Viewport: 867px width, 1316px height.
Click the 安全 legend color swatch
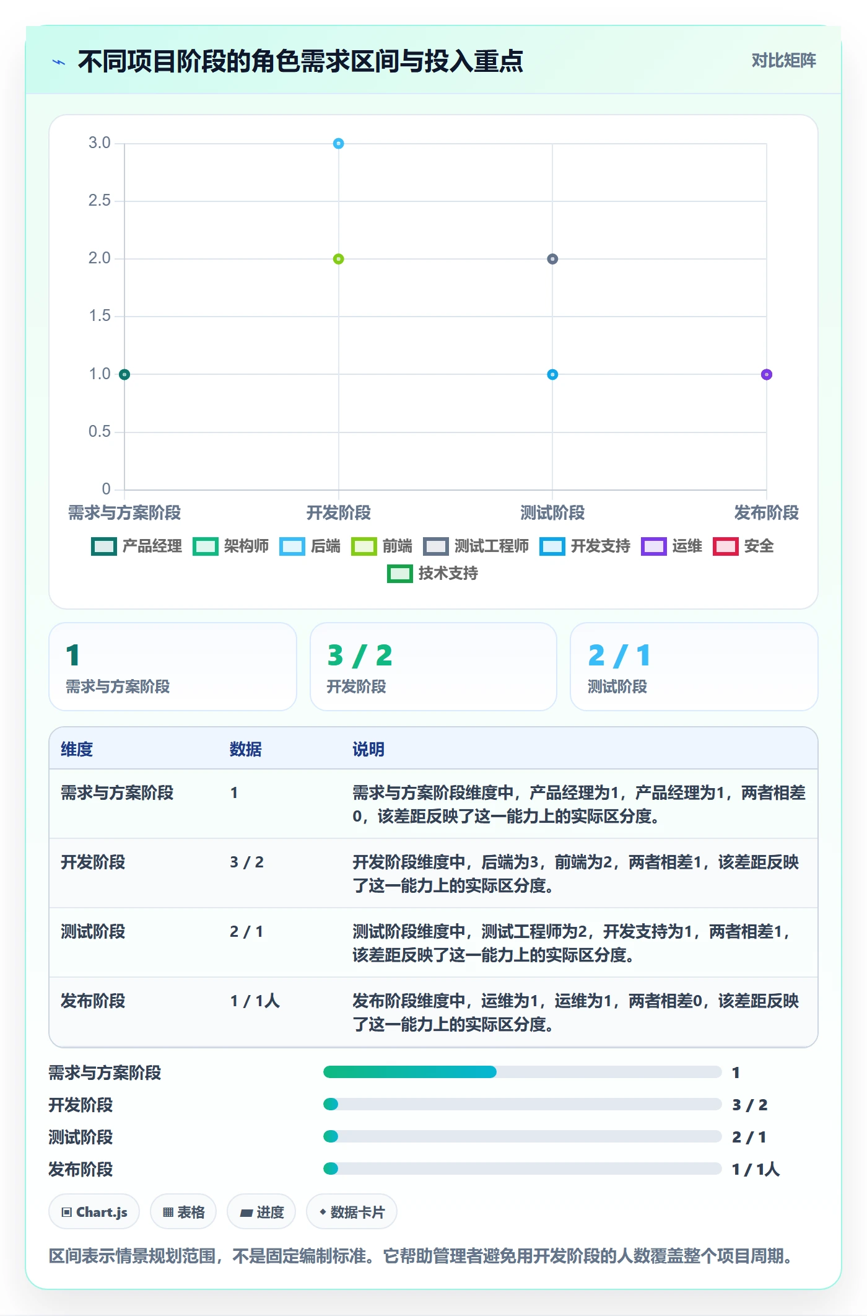coord(726,546)
